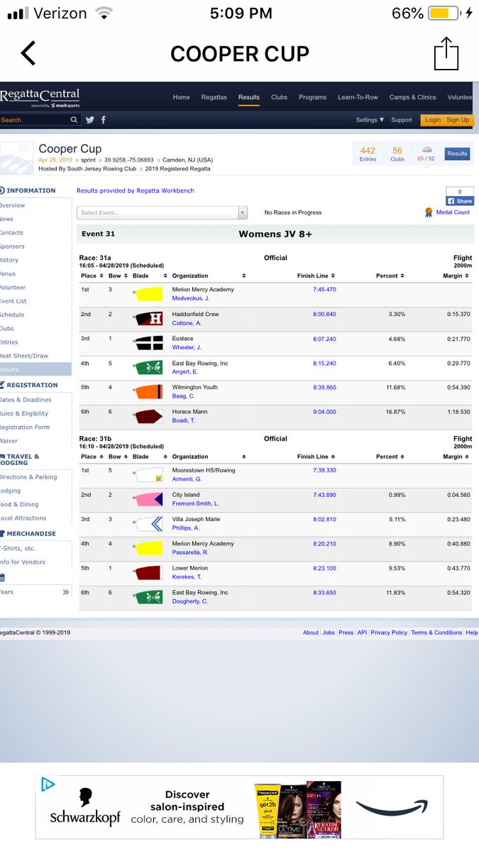Sort race 31a by Percent

[x=390, y=275]
